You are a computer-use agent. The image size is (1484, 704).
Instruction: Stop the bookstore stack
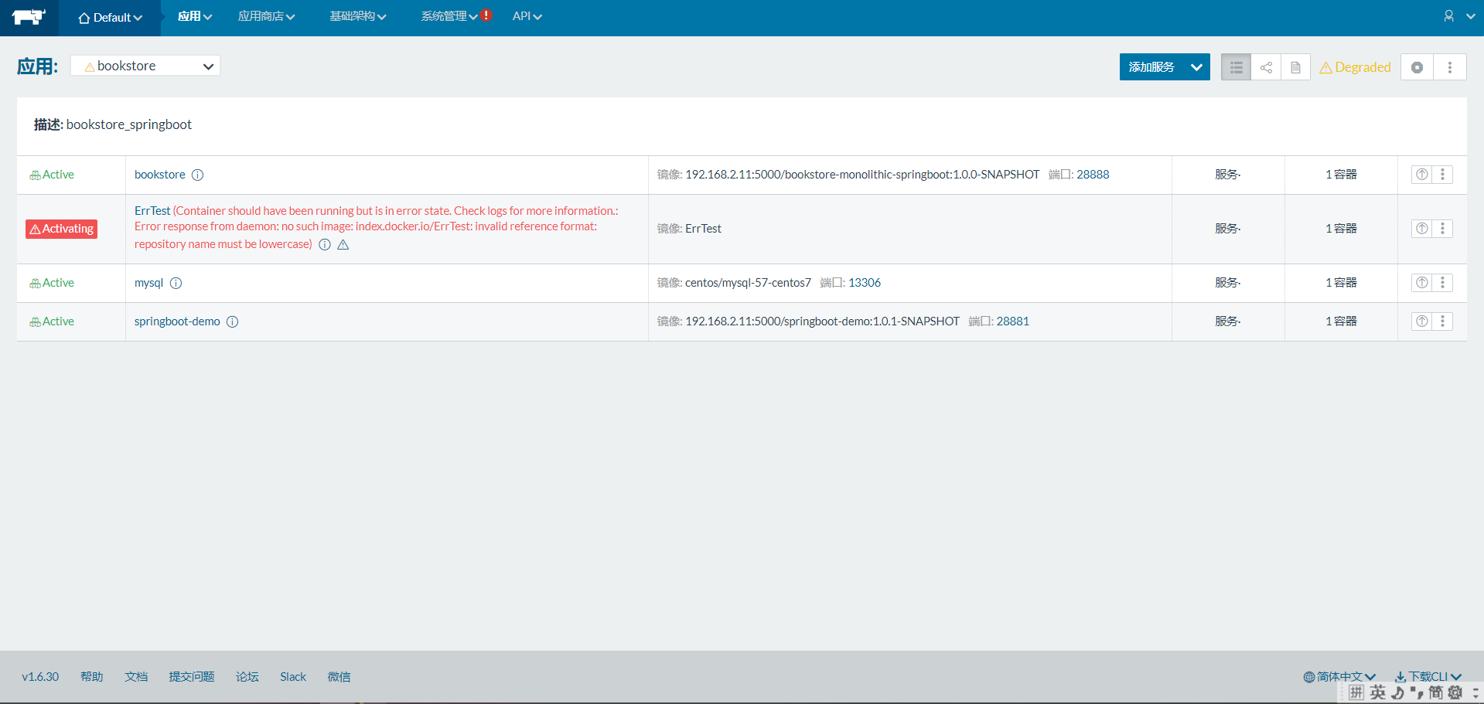1417,67
